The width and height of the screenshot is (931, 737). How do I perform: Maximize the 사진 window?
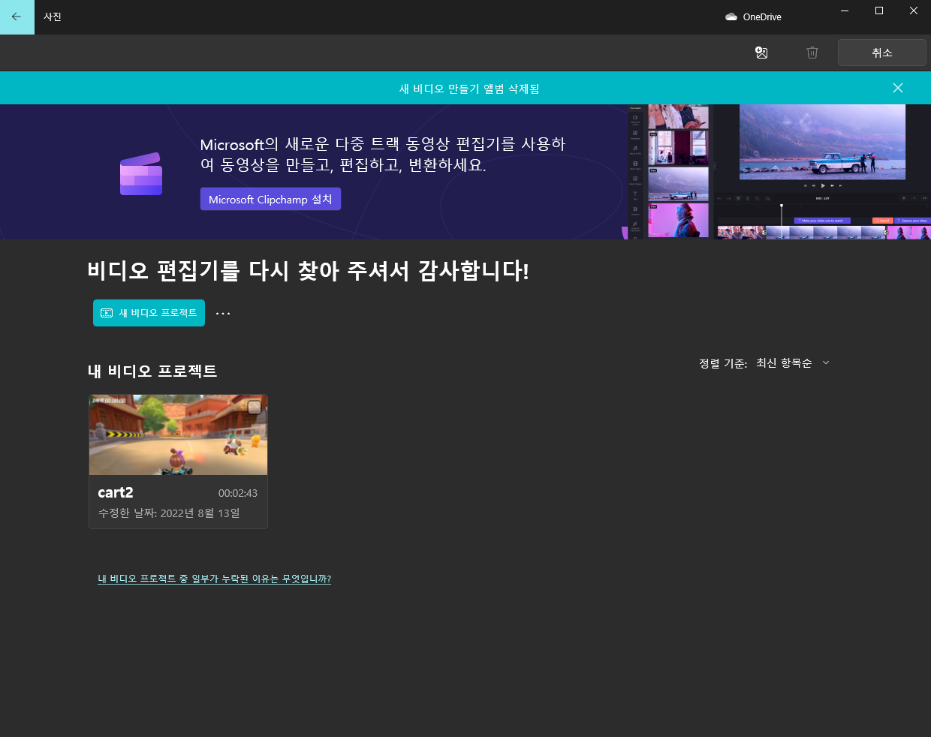click(879, 11)
